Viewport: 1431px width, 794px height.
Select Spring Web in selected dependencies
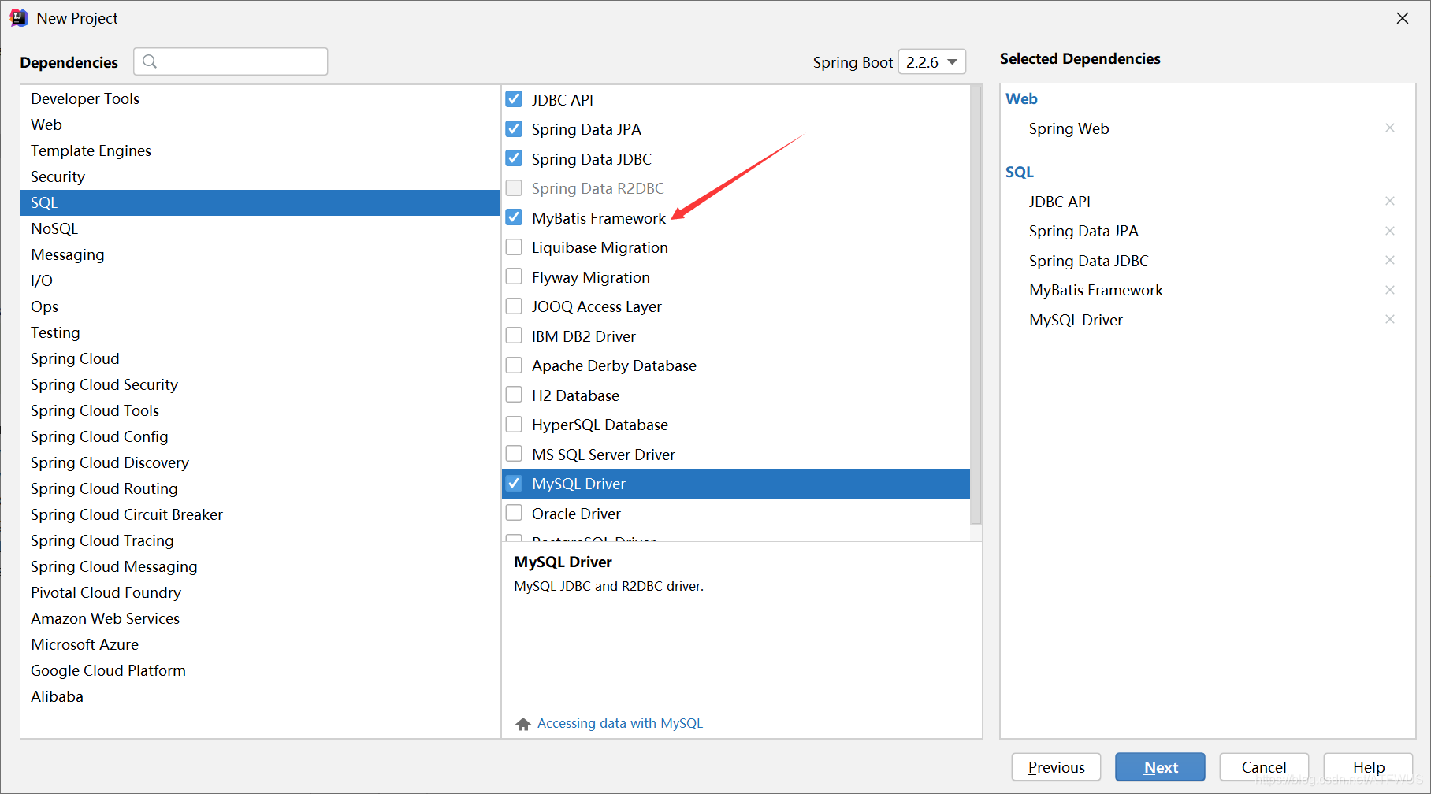(x=1069, y=128)
